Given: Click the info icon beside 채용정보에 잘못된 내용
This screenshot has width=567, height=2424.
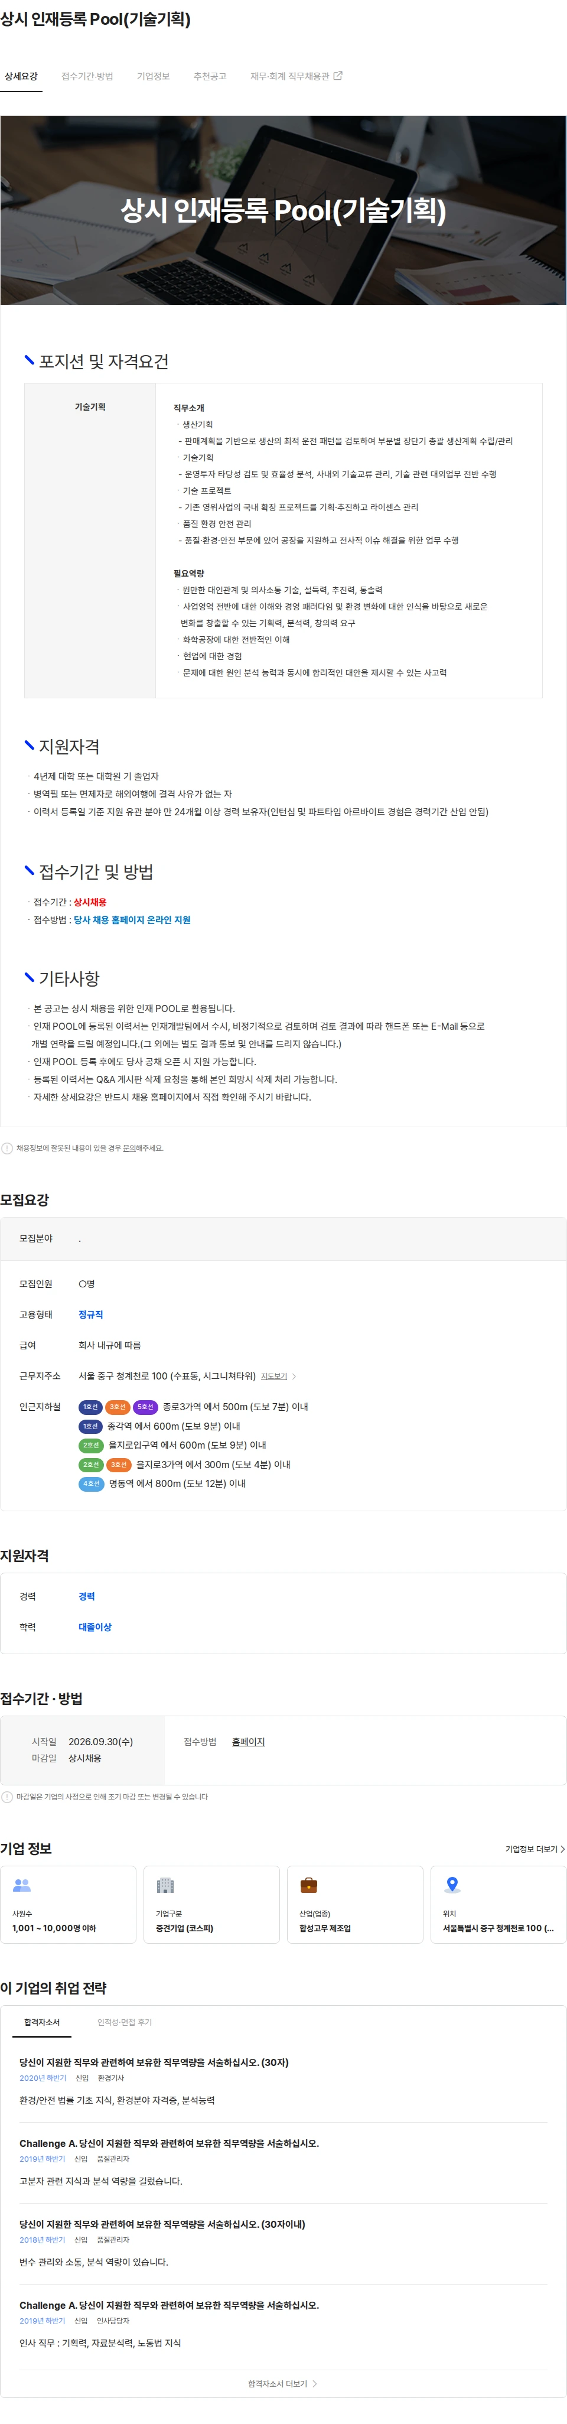Looking at the screenshot, I should pyautogui.click(x=8, y=1148).
